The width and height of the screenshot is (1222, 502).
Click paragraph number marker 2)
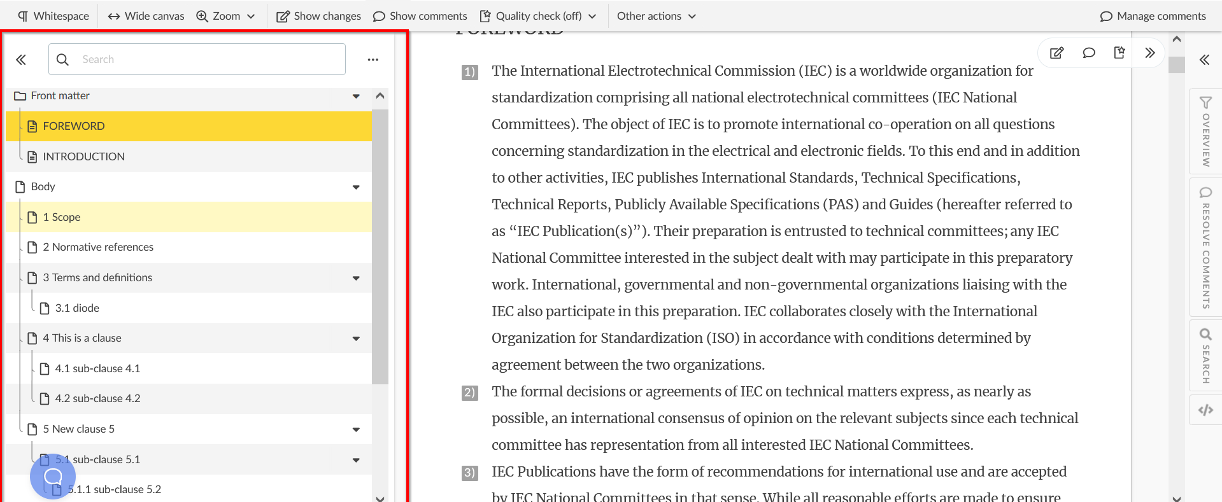(x=469, y=393)
